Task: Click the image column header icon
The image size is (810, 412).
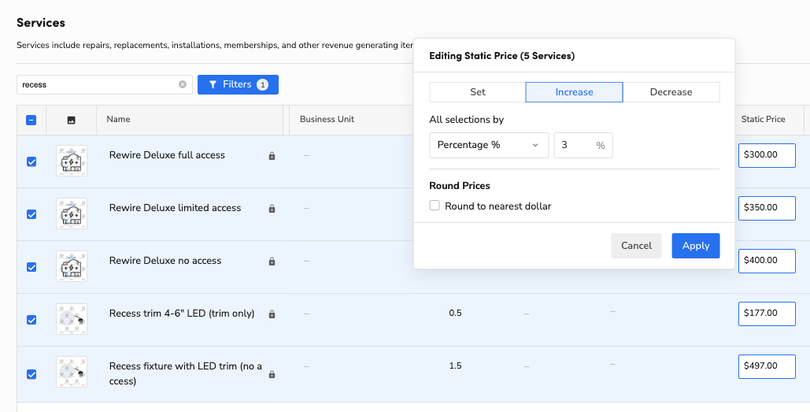Action: [72, 120]
